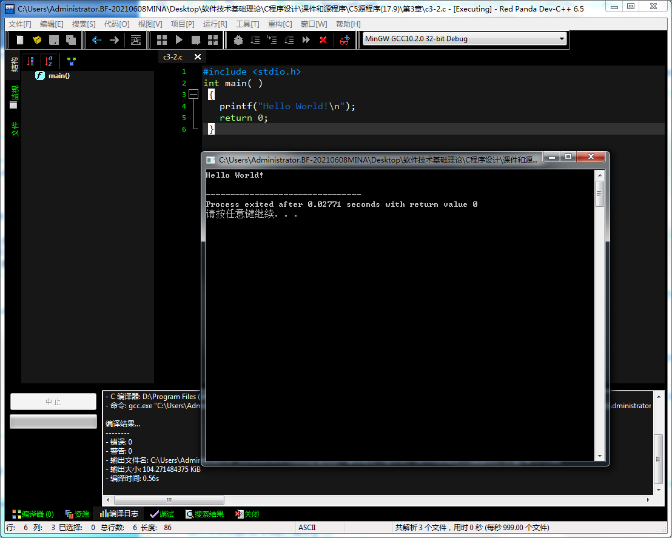Open the 编辑[E] menu

coord(52,24)
